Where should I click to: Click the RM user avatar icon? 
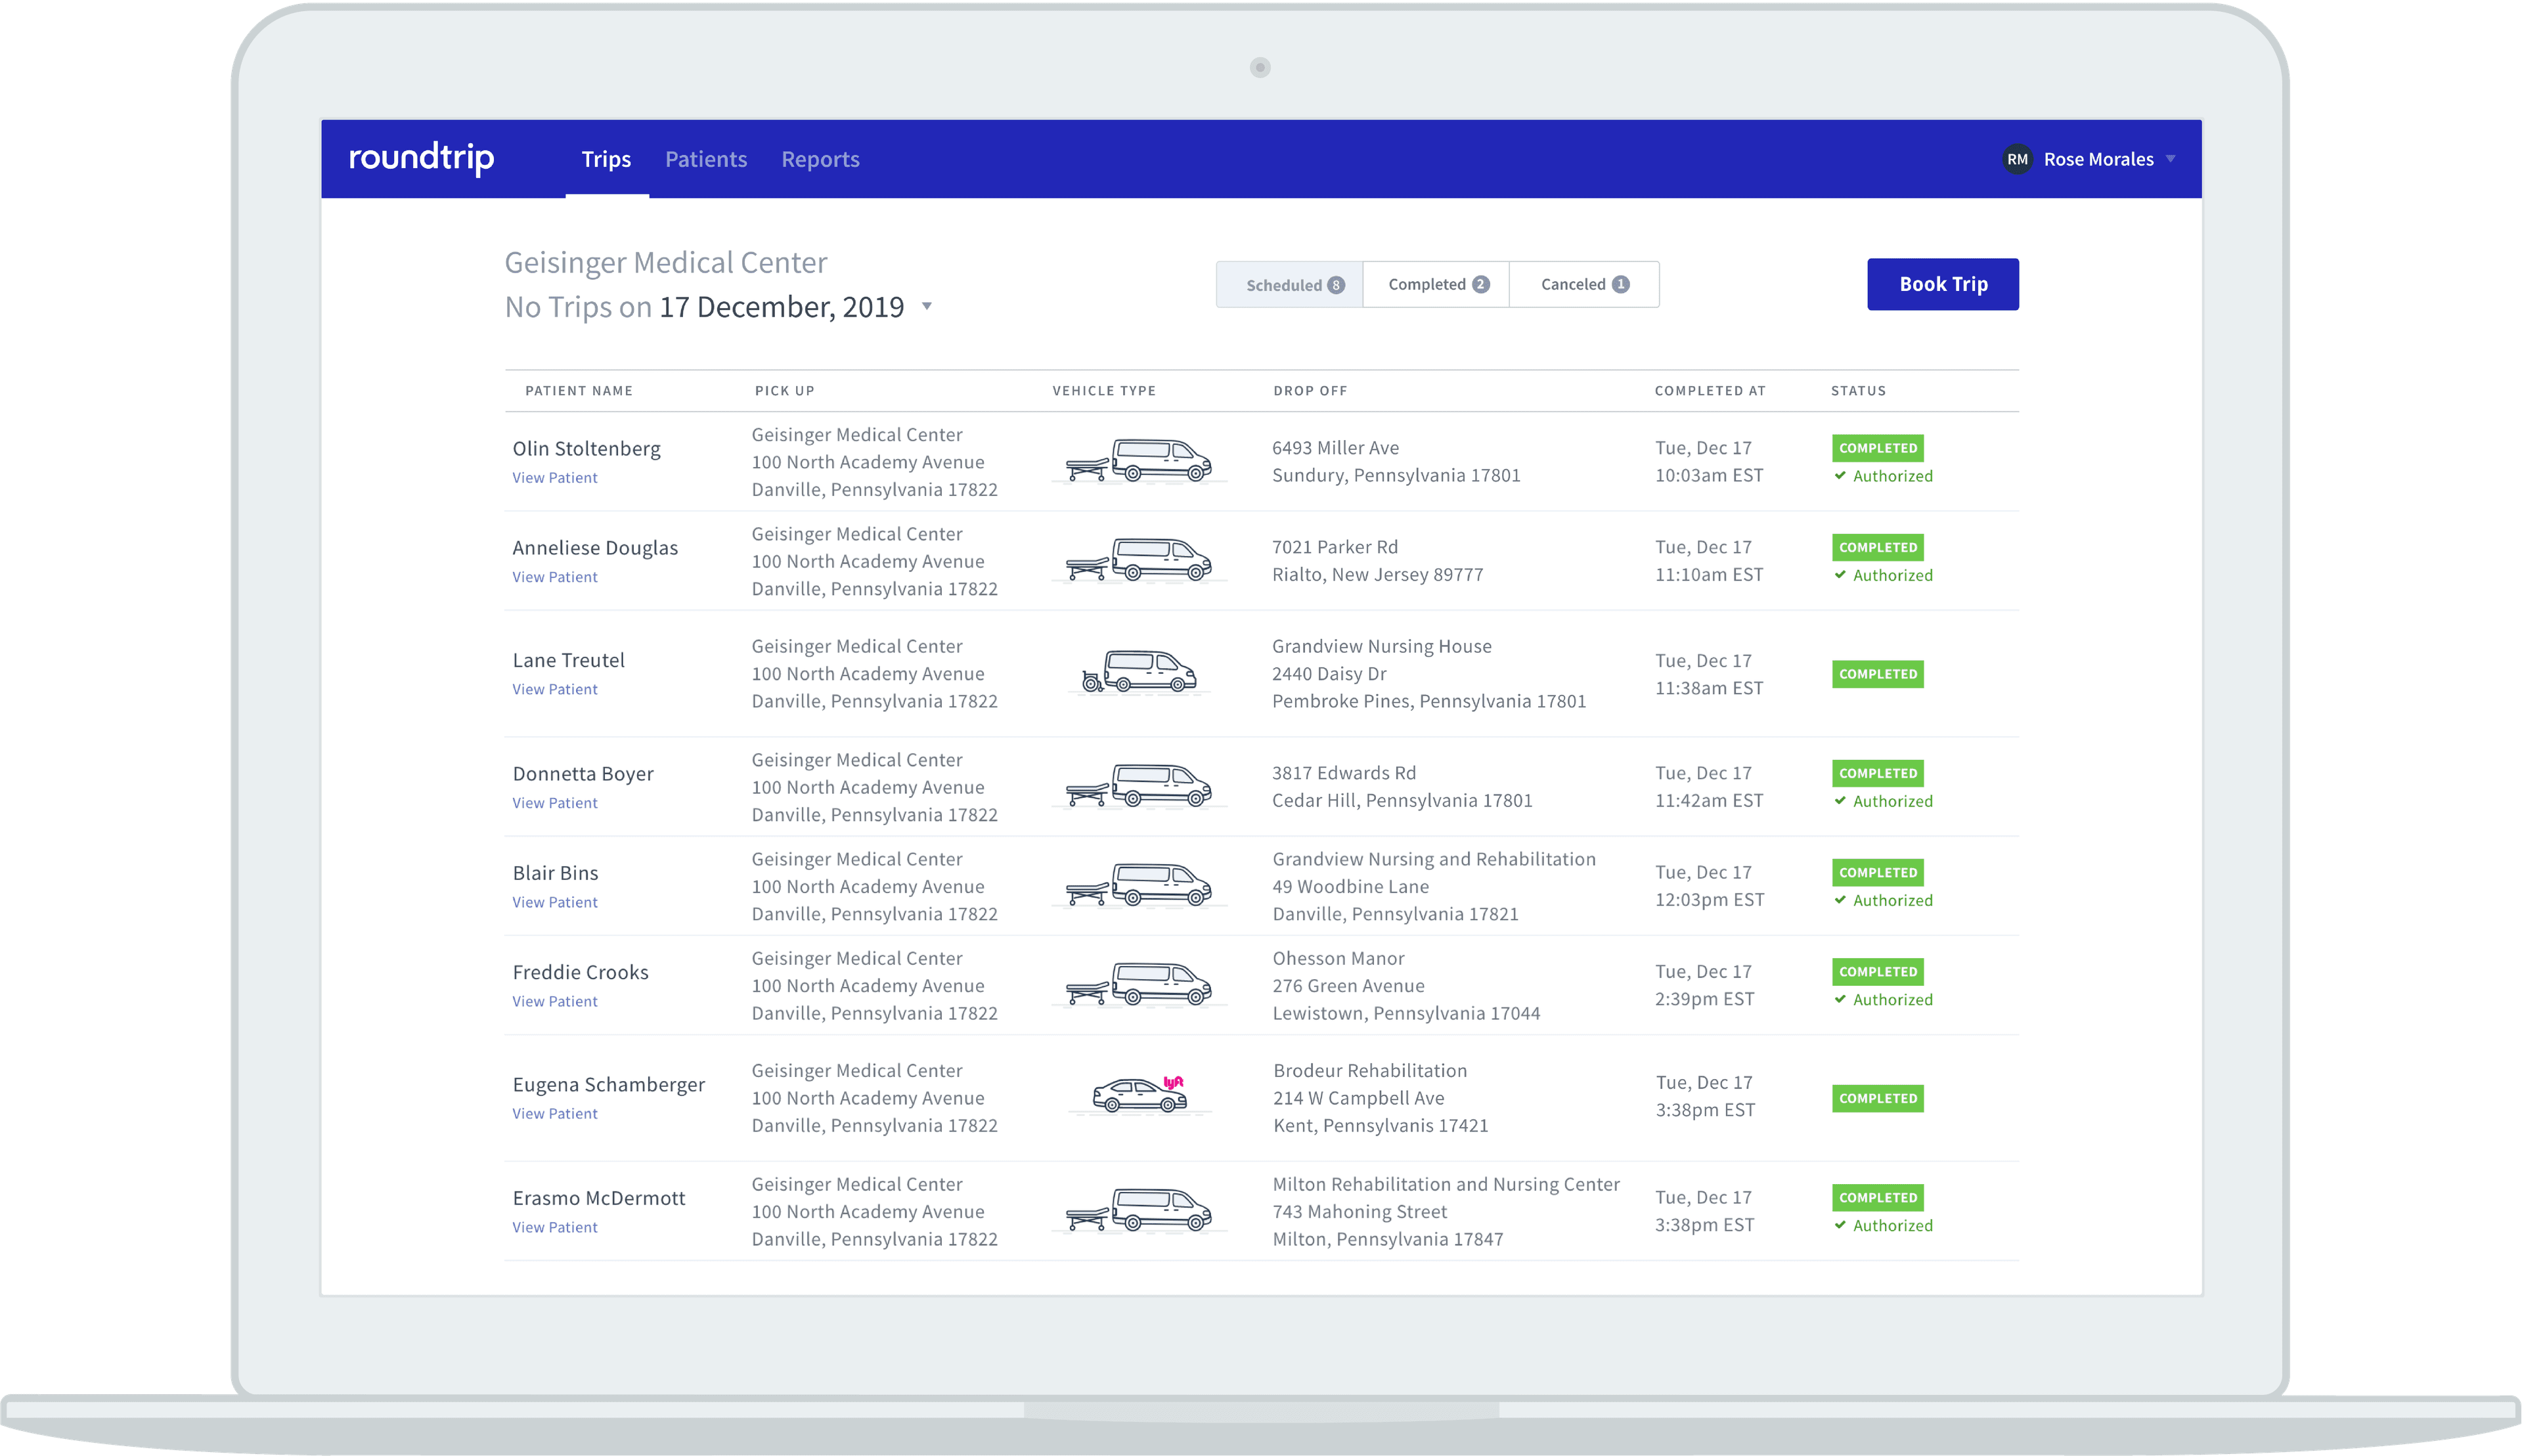(x=2017, y=159)
